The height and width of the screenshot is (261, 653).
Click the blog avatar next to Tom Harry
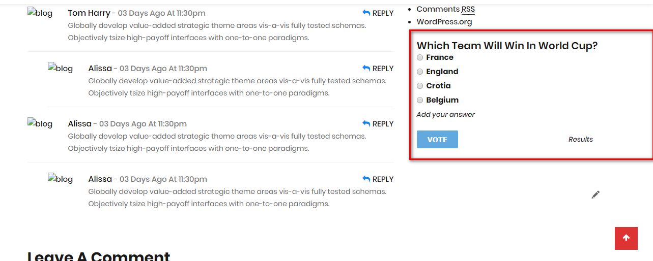tap(40, 13)
